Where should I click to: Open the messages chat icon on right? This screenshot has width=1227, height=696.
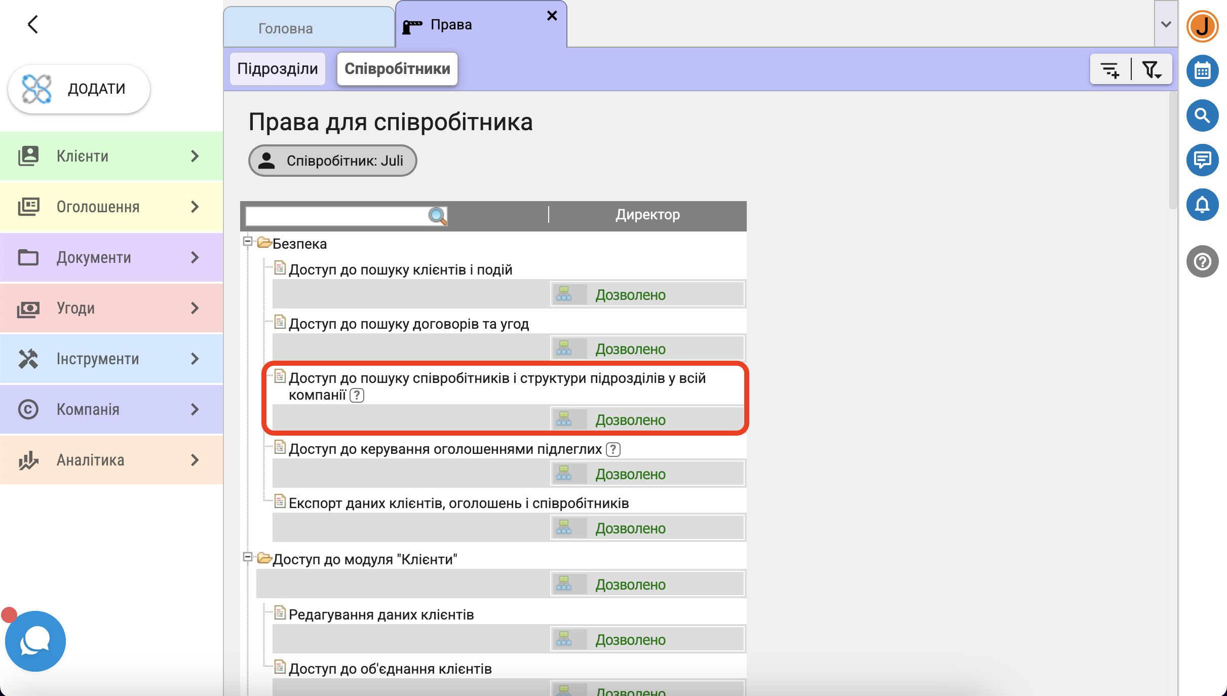pos(1202,160)
